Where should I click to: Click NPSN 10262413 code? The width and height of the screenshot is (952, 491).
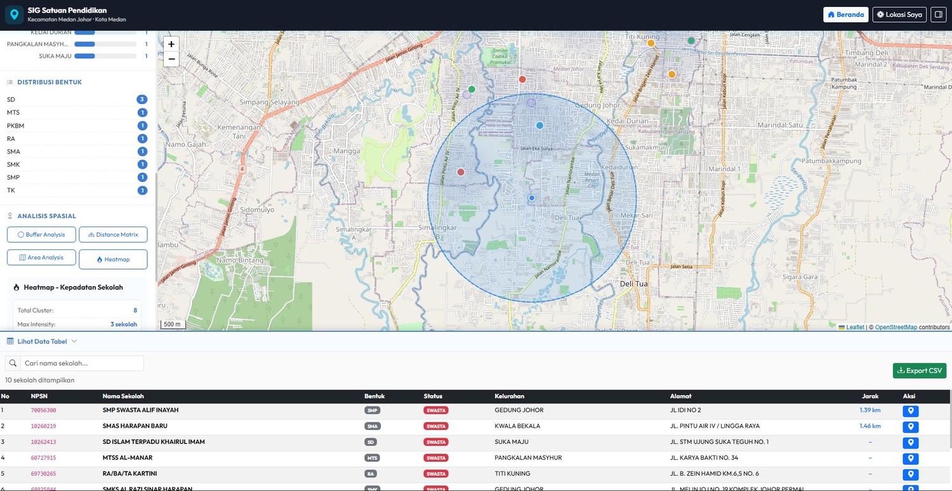(44, 442)
